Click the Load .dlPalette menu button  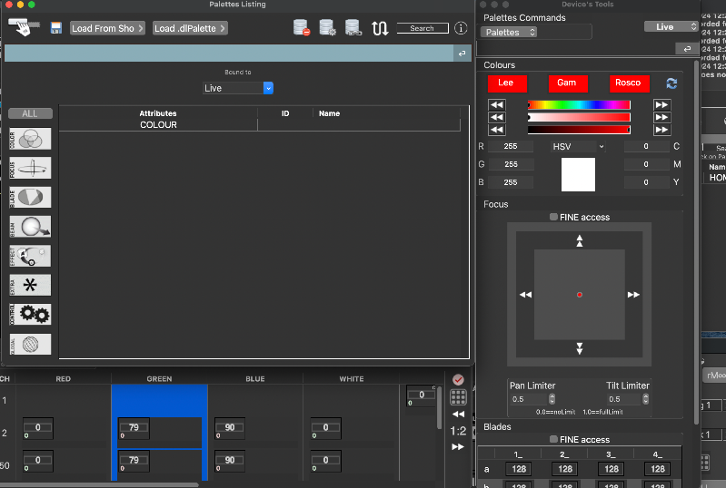pos(190,28)
